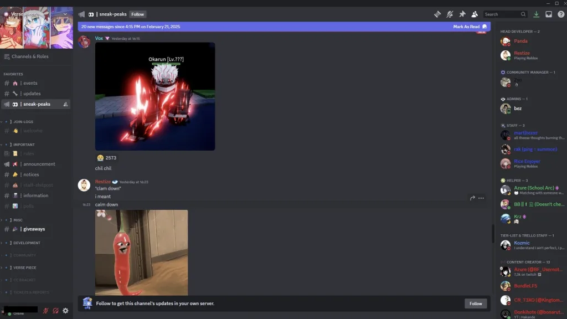Click Kozmic avatar in member list

click(506, 245)
